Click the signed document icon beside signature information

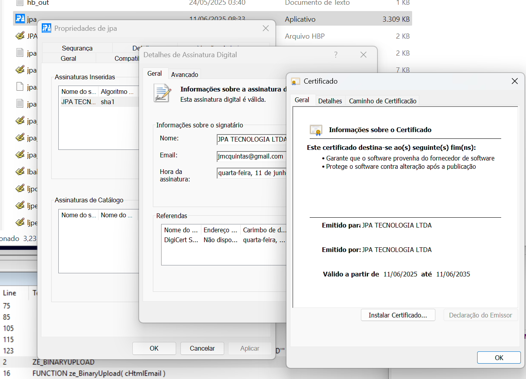(162, 93)
